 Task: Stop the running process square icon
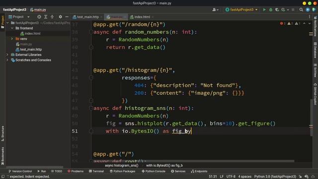[x=293, y=10]
